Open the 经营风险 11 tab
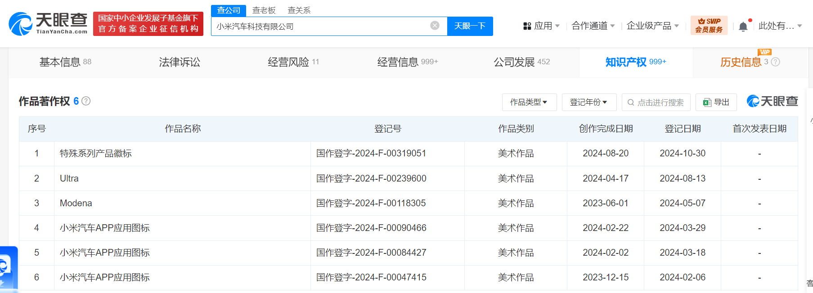Viewport: 813px width, 293px height. [x=293, y=62]
